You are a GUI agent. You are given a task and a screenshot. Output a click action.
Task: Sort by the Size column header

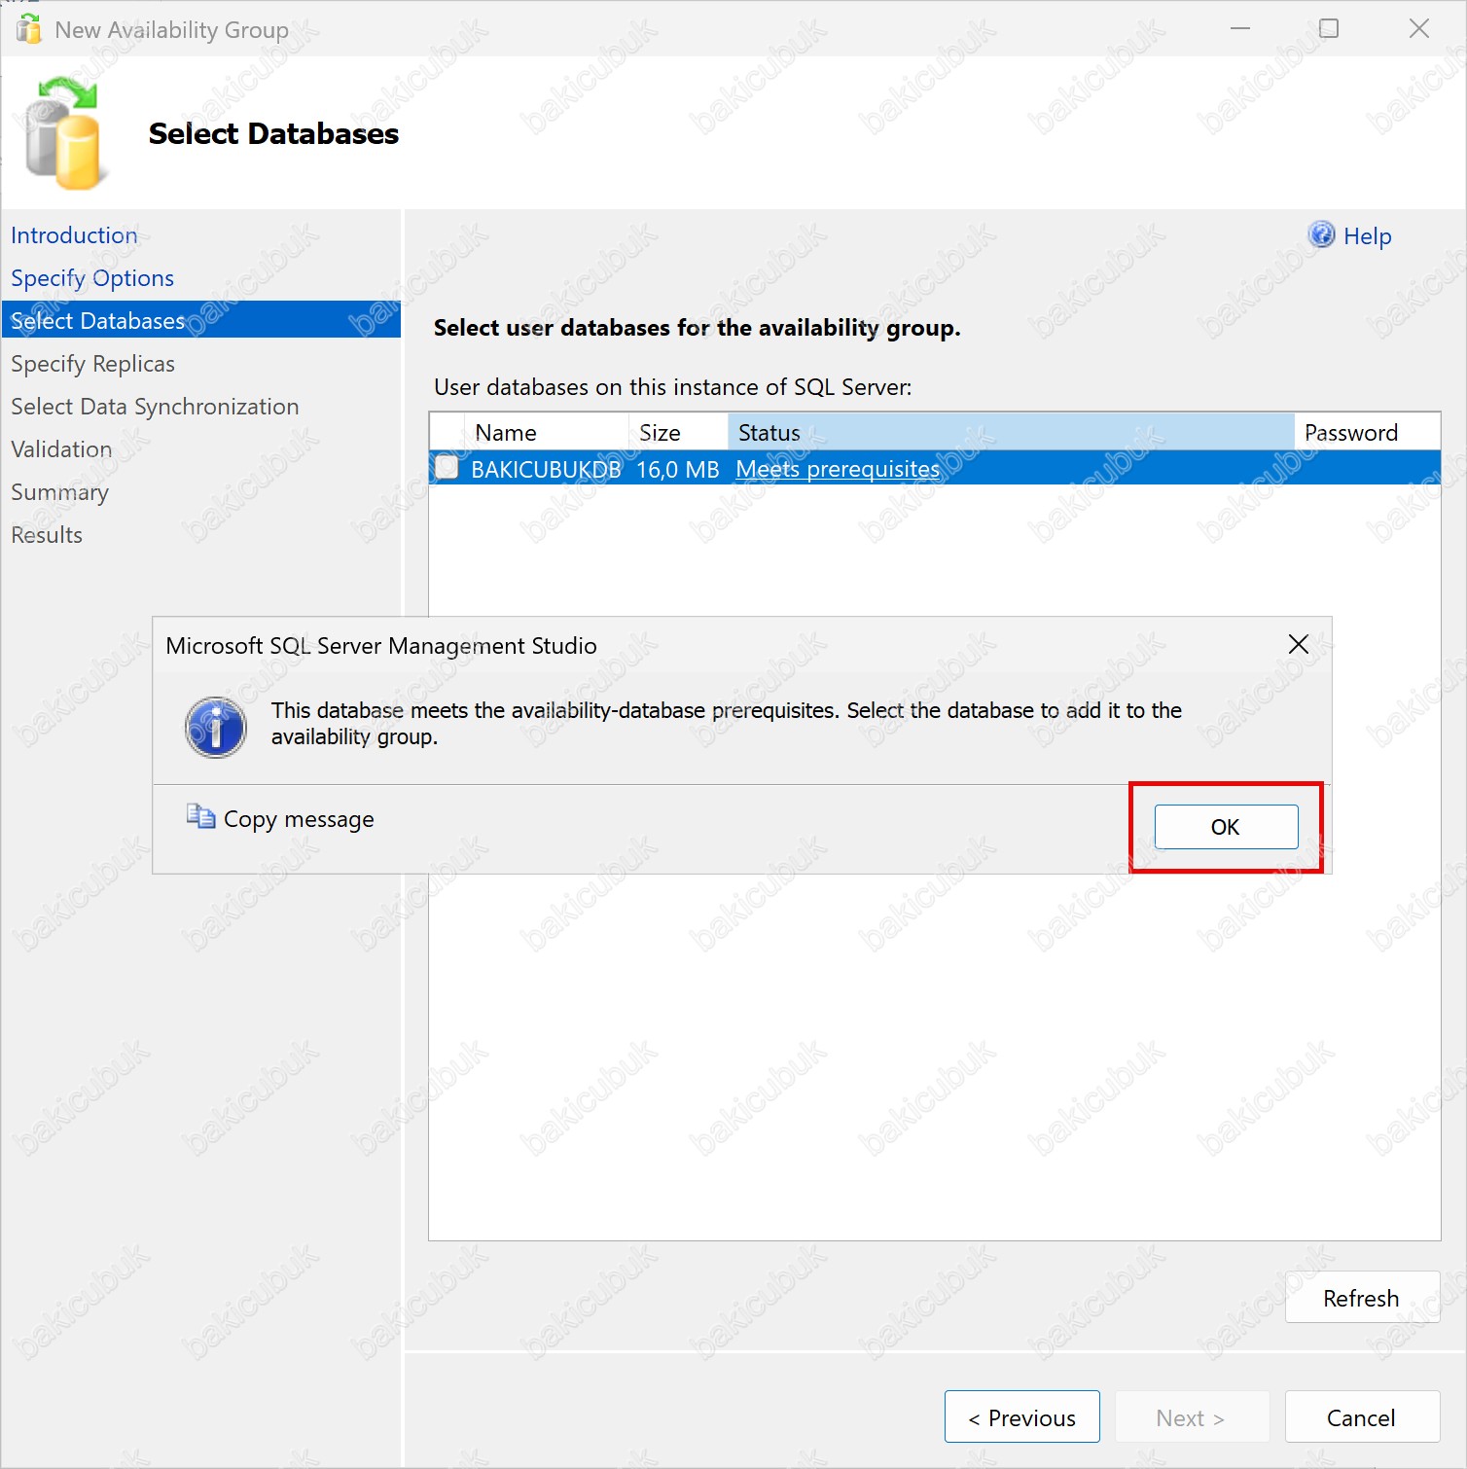tap(660, 433)
